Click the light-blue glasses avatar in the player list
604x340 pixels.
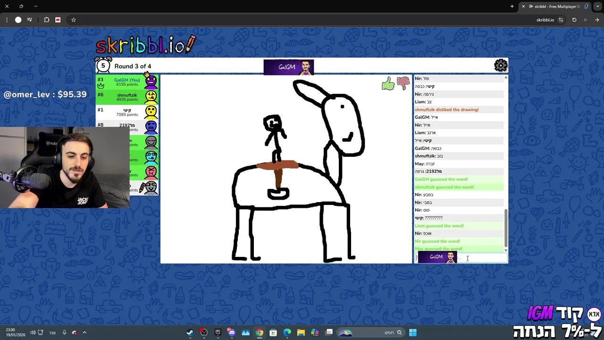pos(151,157)
